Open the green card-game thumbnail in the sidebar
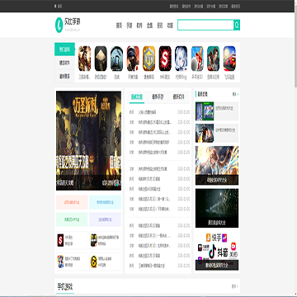The width and height of the screenshot is (297, 297). 205,111
